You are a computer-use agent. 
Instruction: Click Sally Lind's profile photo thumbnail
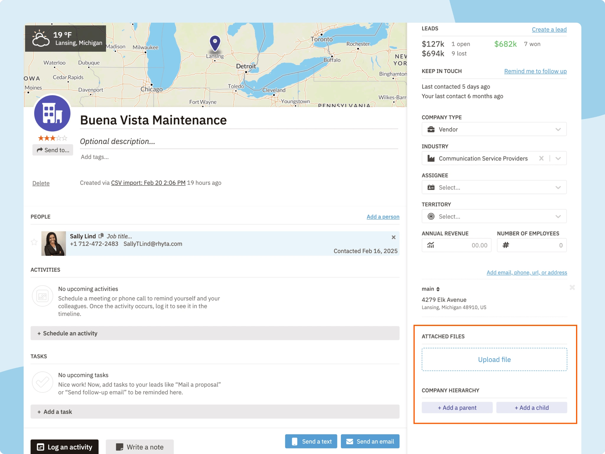click(53, 244)
